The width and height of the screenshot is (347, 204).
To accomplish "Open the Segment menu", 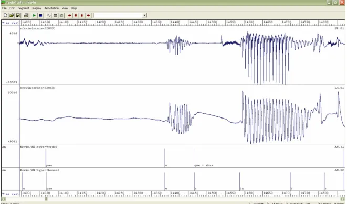I will [24, 8].
